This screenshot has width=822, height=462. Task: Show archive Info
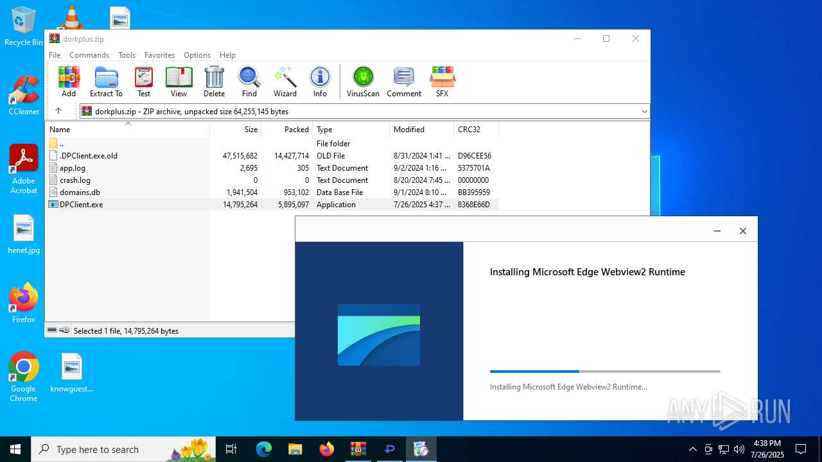320,81
